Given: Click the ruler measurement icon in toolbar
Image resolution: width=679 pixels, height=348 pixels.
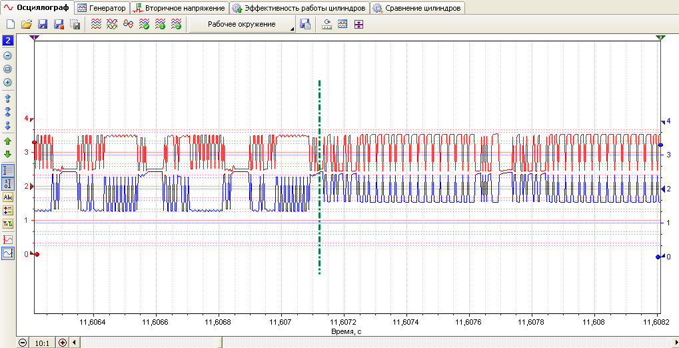Looking at the screenshot, I should 327,24.
